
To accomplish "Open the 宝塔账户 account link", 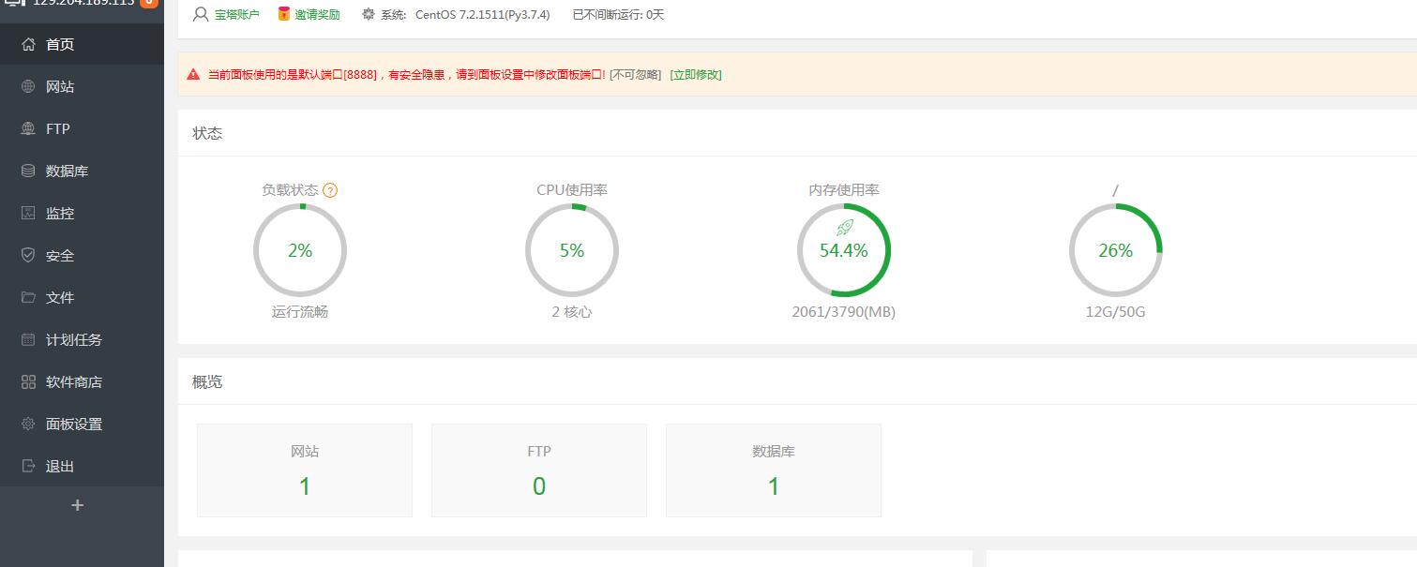I will click(236, 15).
